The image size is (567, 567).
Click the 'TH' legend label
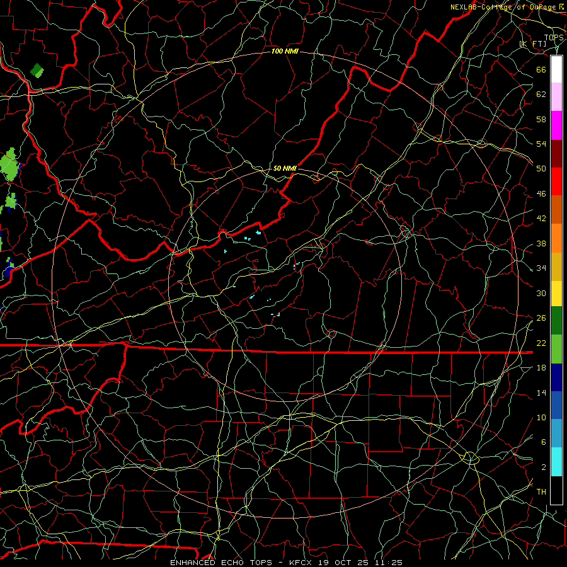[541, 492]
